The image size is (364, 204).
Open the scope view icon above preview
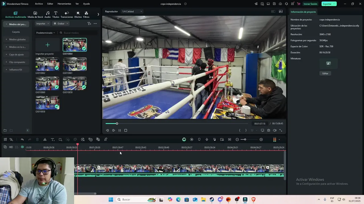(x=281, y=12)
